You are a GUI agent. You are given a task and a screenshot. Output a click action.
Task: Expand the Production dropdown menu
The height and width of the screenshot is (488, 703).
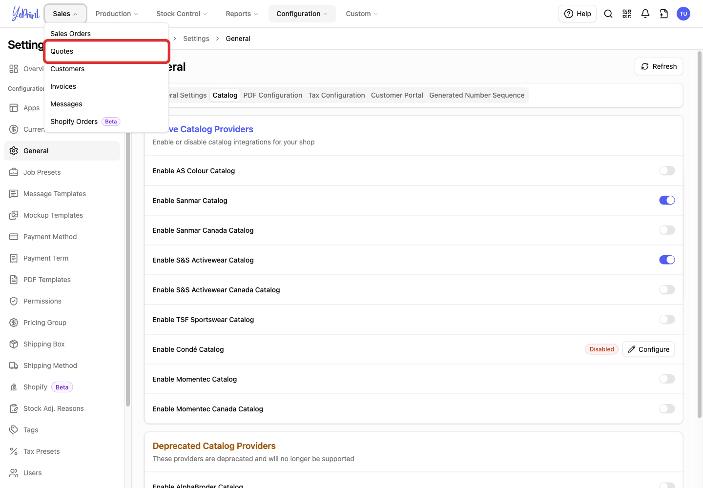[x=117, y=14]
